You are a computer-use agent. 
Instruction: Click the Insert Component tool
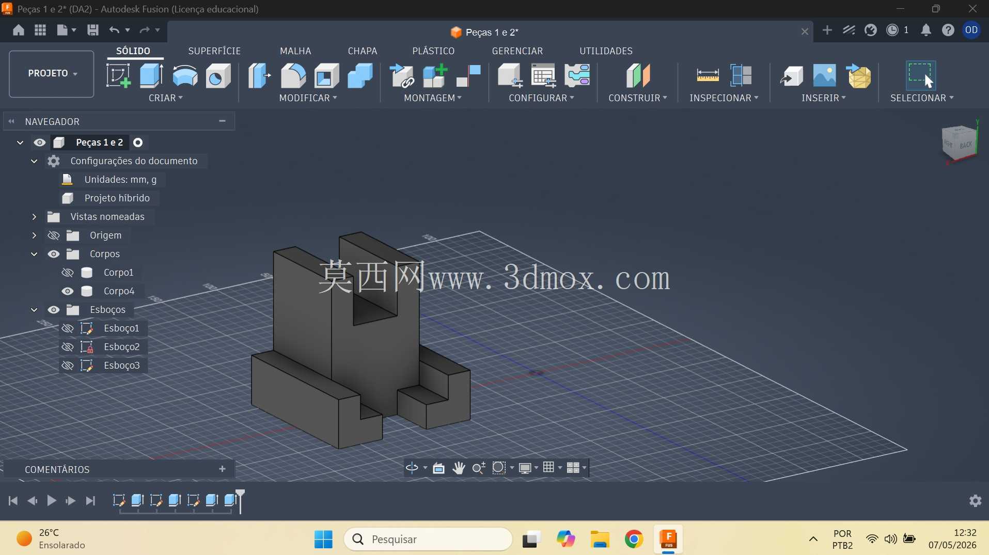[402, 75]
